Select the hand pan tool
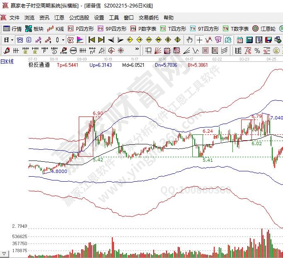This screenshot has height=258, width=283. (190, 40)
